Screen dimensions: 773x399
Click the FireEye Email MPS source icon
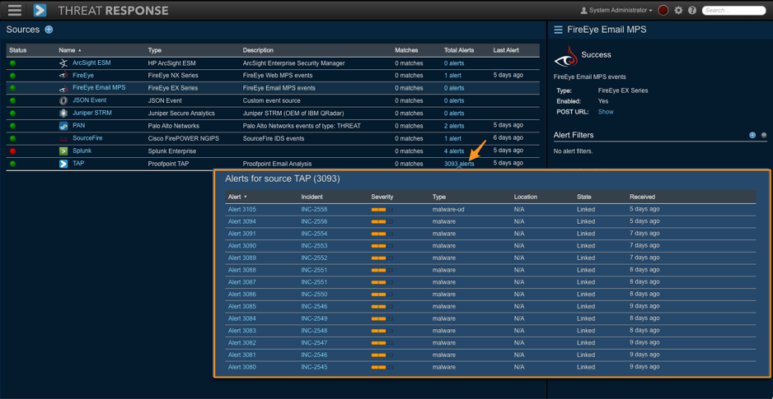63,88
